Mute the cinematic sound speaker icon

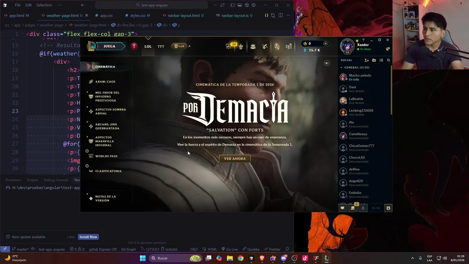[x=327, y=63]
